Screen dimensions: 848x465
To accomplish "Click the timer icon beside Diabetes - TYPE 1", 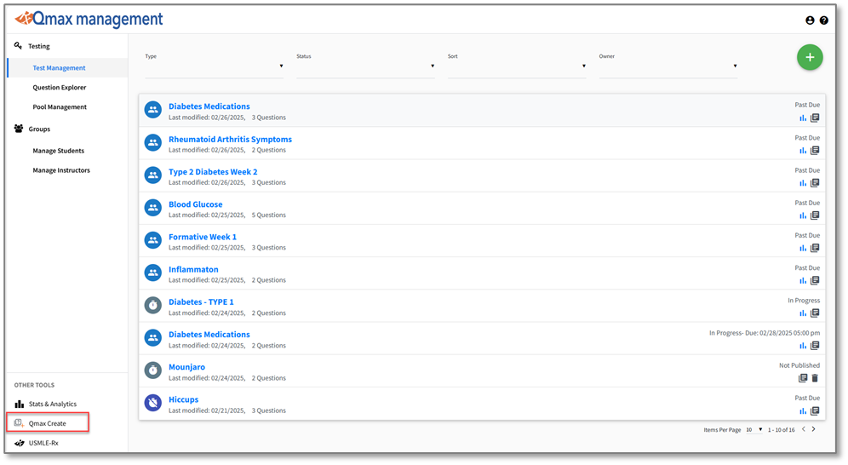I will click(x=152, y=305).
